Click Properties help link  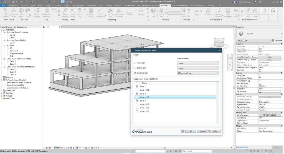point(242,147)
